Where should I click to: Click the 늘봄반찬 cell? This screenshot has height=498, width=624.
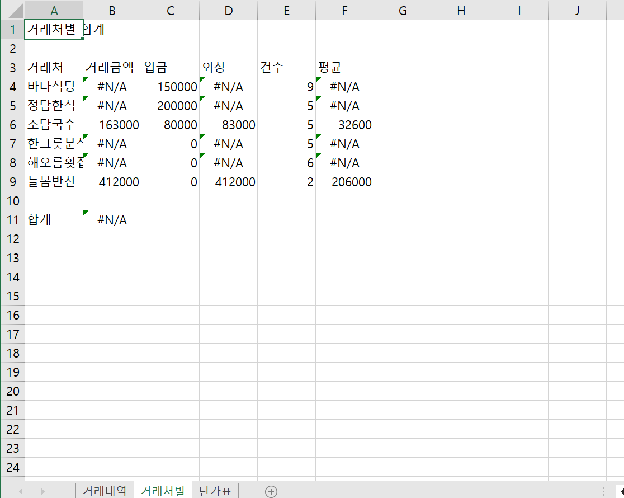pos(54,182)
